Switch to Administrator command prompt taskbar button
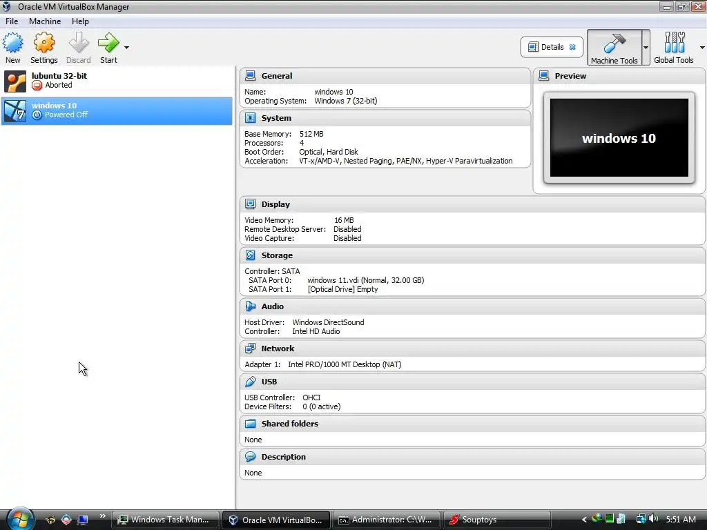 [386, 520]
